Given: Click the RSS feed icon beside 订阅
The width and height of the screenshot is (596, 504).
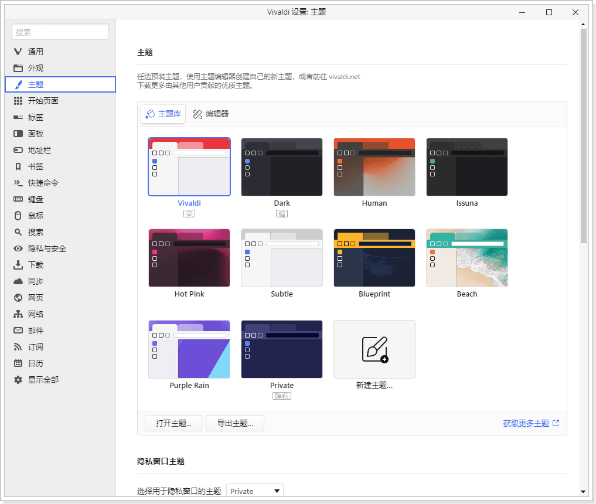Looking at the screenshot, I should point(18,346).
